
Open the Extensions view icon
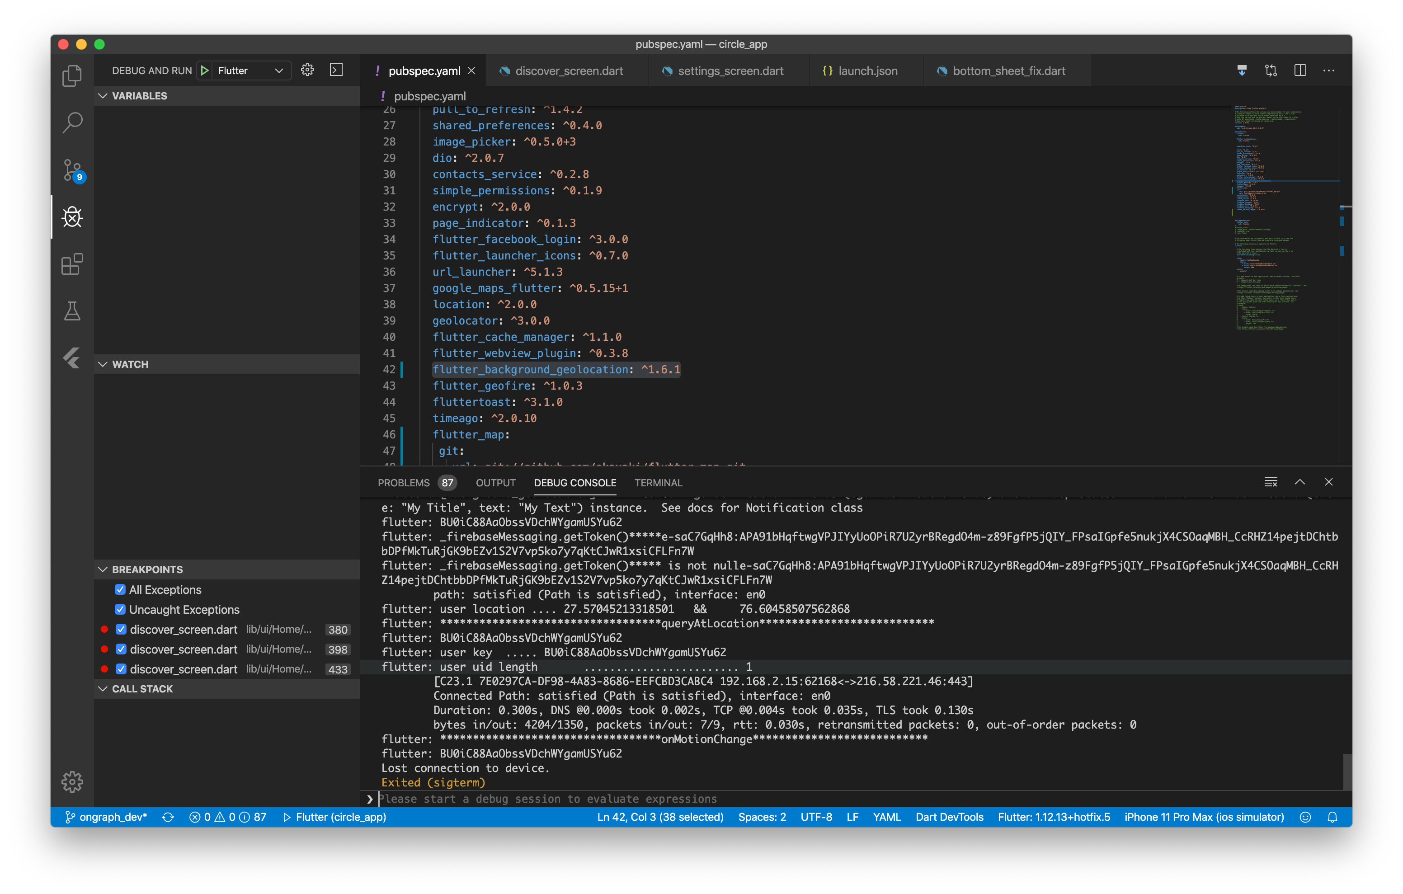tap(72, 264)
